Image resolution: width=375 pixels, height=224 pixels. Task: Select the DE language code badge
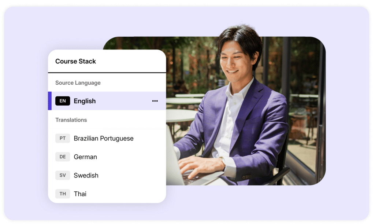point(63,157)
